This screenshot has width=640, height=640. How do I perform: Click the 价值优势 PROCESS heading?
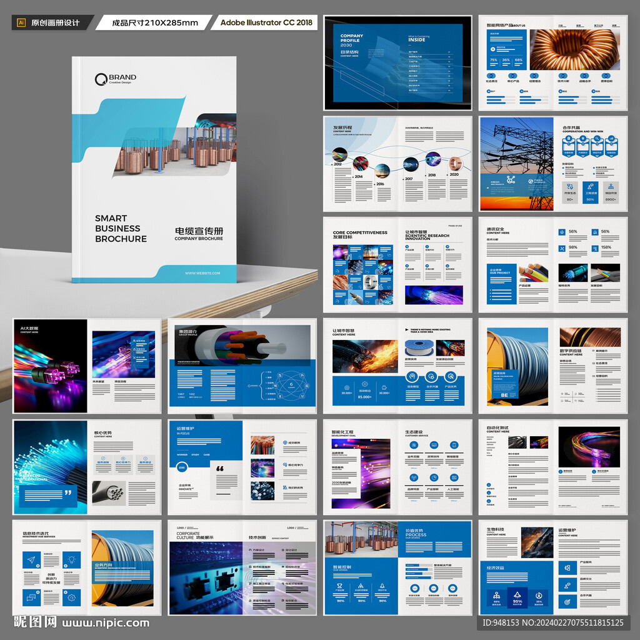(416, 532)
